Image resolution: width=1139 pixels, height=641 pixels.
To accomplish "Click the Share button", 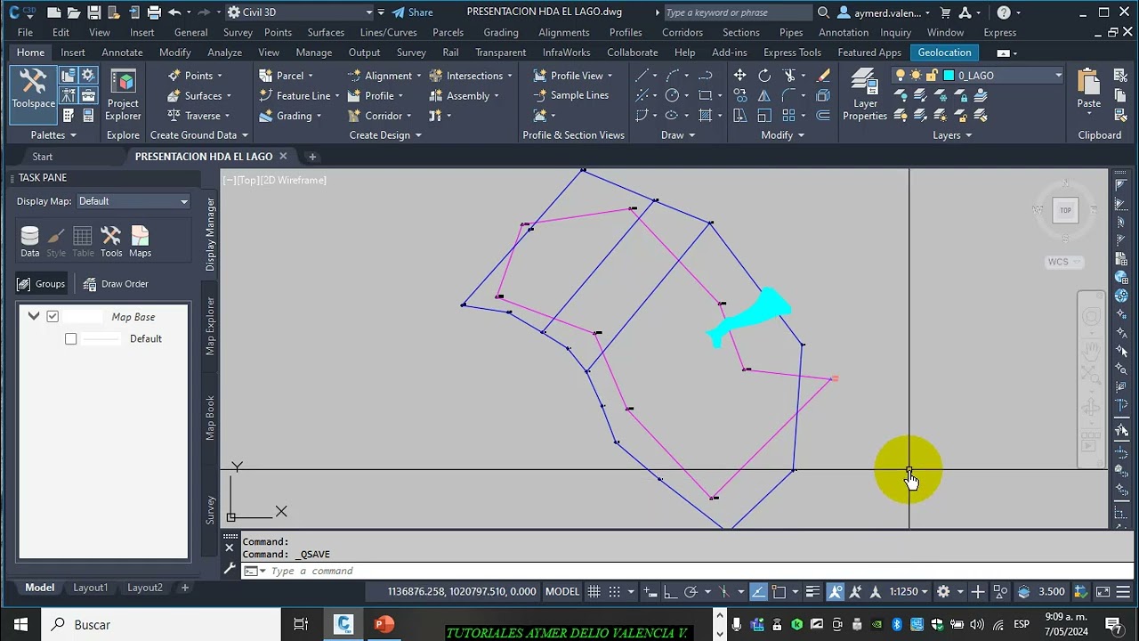I will click(412, 12).
